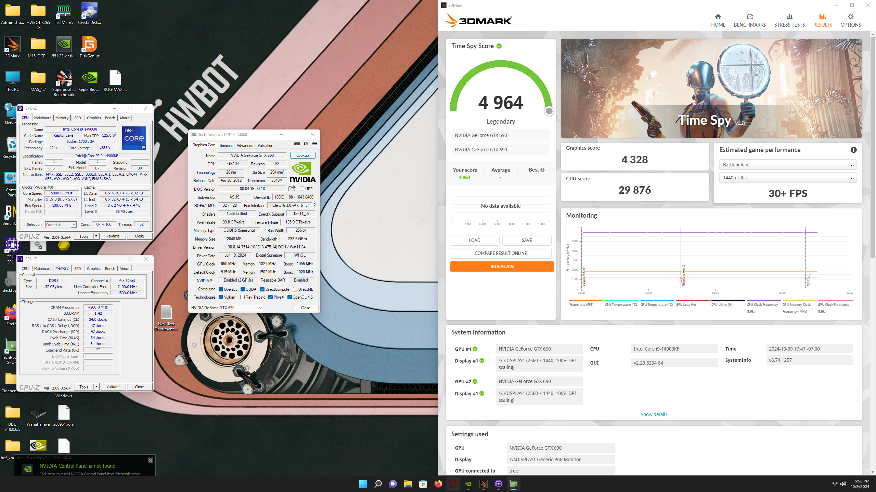The image size is (876, 492).
Task: Select the KeplerBios desktop icon
Action: (89, 81)
